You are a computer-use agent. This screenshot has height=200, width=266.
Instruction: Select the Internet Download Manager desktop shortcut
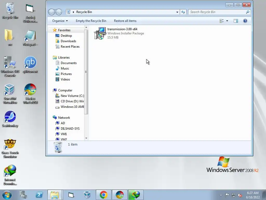[10, 175]
